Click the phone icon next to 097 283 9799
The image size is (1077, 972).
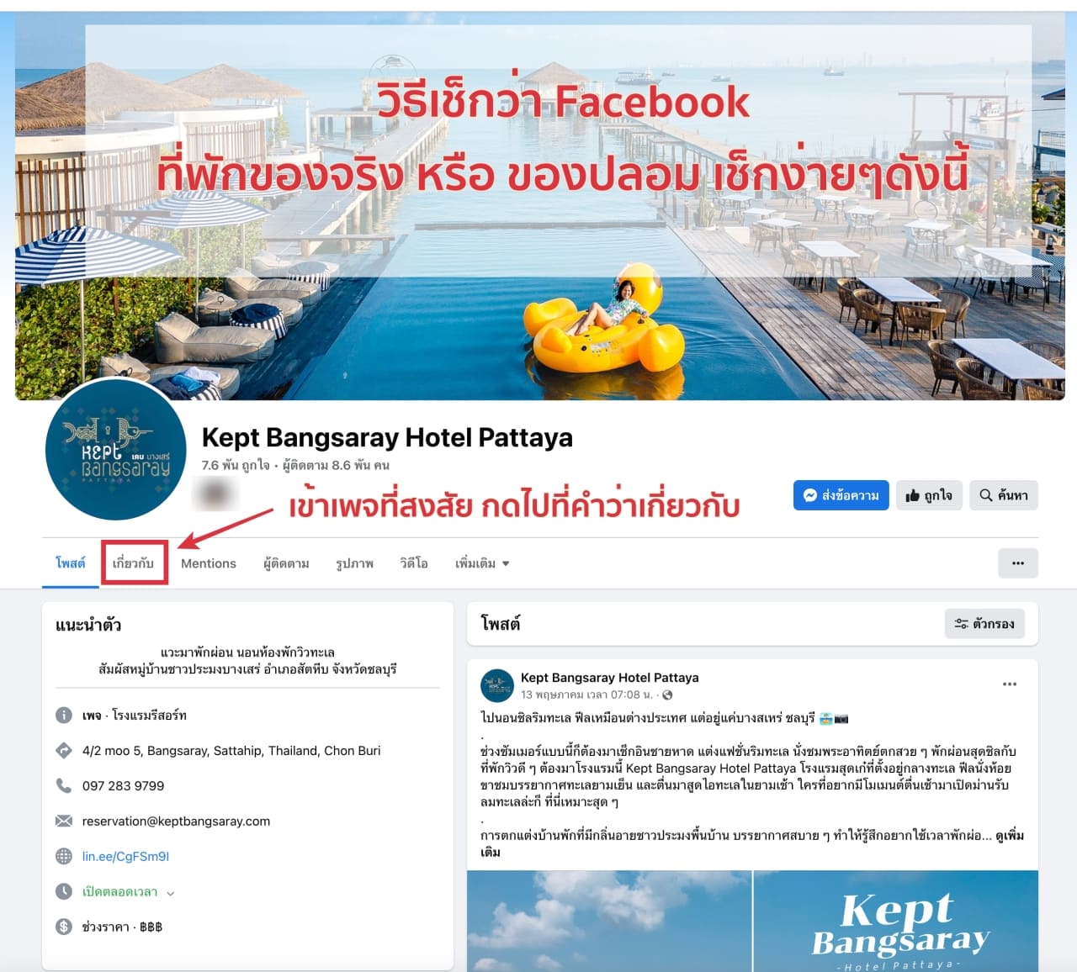pyautogui.click(x=64, y=785)
